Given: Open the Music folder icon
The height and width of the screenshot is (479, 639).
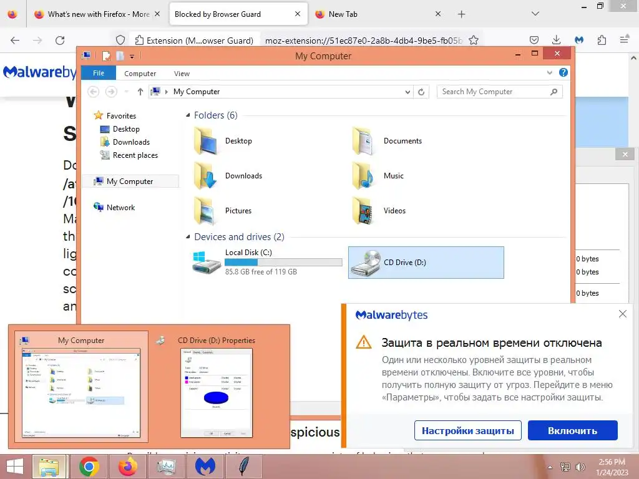Looking at the screenshot, I should [363, 176].
